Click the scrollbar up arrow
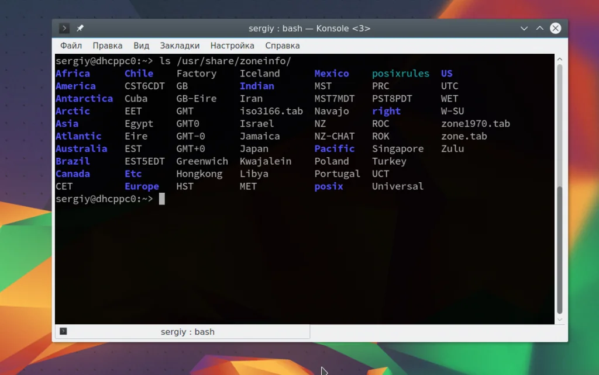The height and width of the screenshot is (375, 599). [x=560, y=59]
